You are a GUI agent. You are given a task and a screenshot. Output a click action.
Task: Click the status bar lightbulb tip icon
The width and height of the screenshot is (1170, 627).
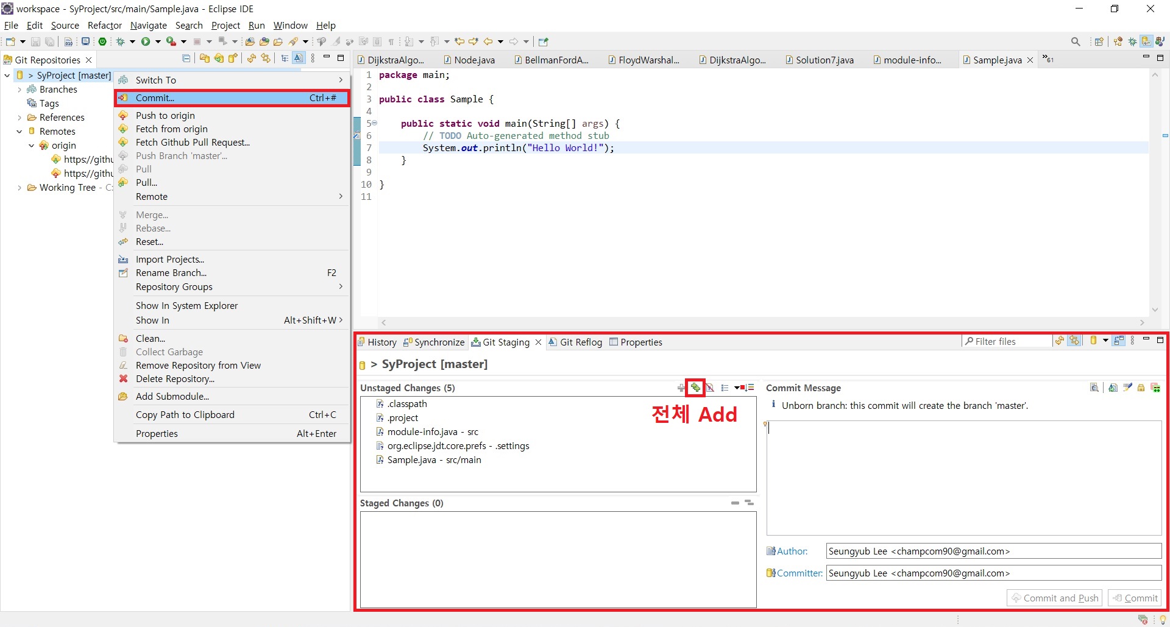pos(1162,620)
